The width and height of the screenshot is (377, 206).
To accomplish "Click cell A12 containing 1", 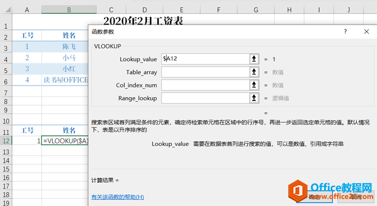I will tap(27, 141).
